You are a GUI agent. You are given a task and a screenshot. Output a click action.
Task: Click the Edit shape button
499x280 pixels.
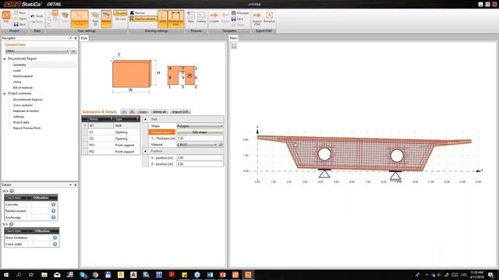(200, 132)
